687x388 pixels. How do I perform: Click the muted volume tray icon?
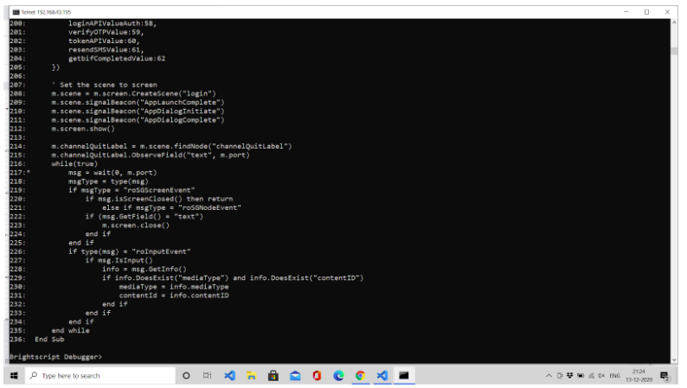(601, 375)
